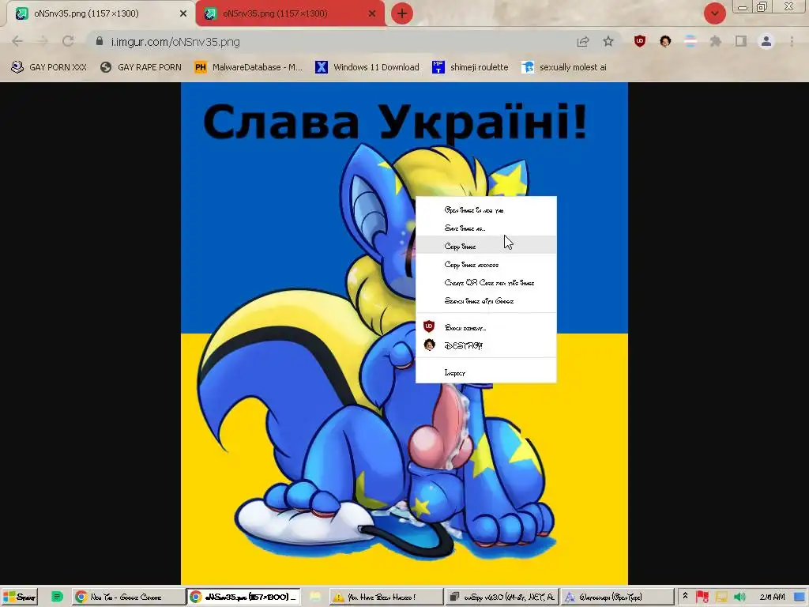Screen dimensions: 809x607
Task: Choose Save image as from context menu
Action: pos(486,228)
